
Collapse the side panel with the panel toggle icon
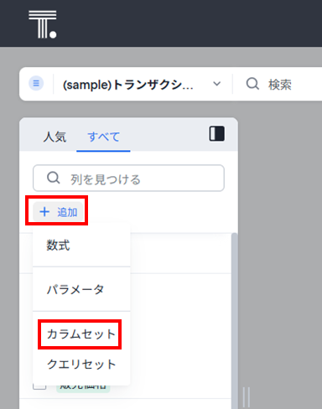click(217, 133)
